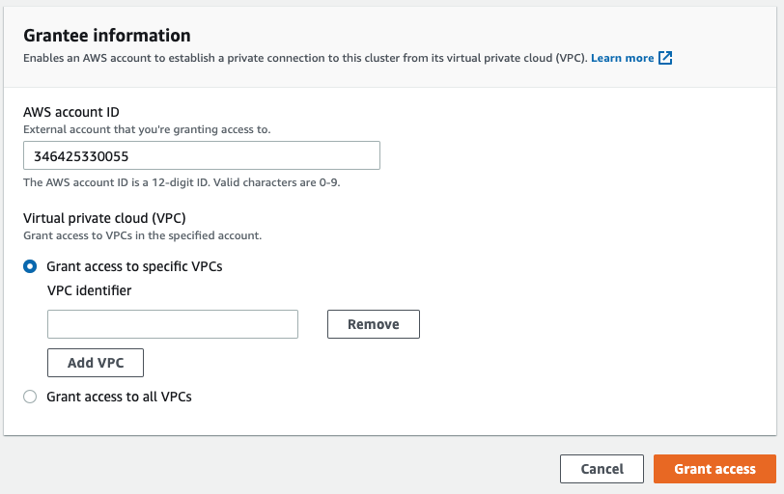Submit with the orange Grant access button

[714, 469]
